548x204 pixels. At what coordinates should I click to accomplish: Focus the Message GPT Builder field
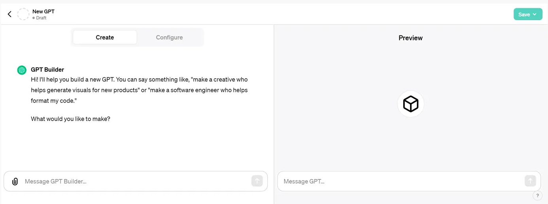(x=136, y=181)
